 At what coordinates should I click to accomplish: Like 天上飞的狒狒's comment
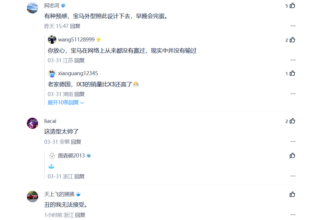(292, 195)
